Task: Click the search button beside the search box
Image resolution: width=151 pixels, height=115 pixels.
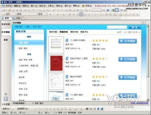Action: 135,27
